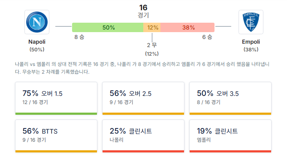Screen dimensions: 287x158
Task: Click the 19% 클린시트 엠폴리 card
Action: coord(230,136)
